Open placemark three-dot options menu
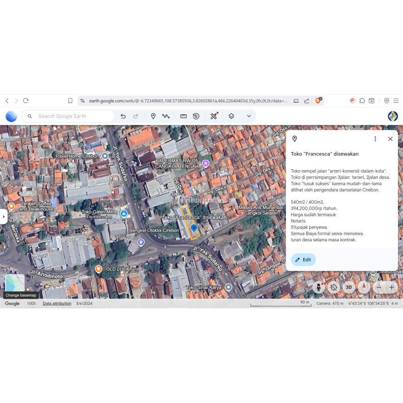This screenshot has width=403, height=403. [375, 139]
